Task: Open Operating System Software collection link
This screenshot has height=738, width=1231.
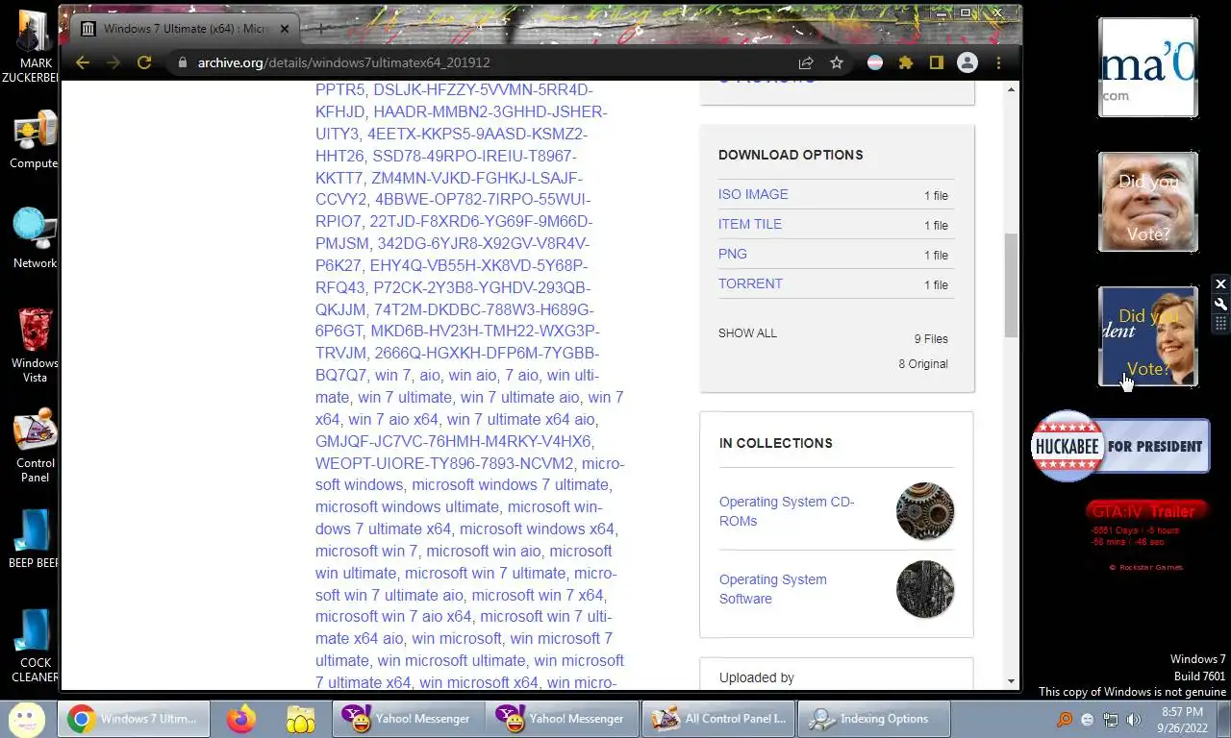Action: (x=773, y=589)
